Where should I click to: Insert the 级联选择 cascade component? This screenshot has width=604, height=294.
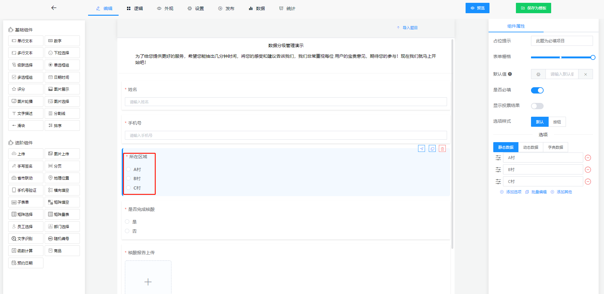[x=26, y=65]
